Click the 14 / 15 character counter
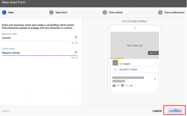This screenshot has height=116, width=187. click(74, 58)
